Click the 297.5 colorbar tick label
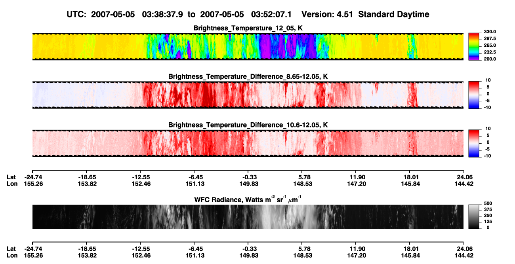515x264 pixels. click(x=490, y=38)
